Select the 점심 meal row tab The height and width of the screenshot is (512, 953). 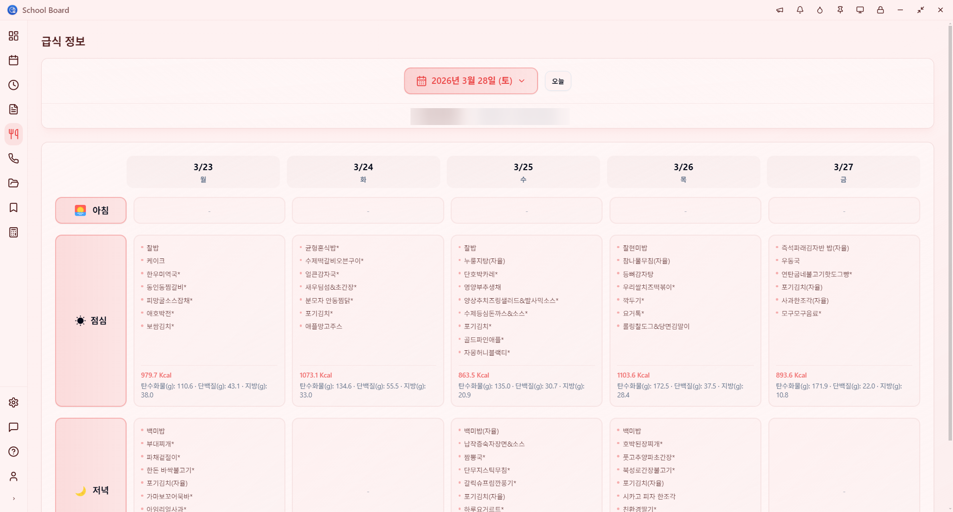91,320
